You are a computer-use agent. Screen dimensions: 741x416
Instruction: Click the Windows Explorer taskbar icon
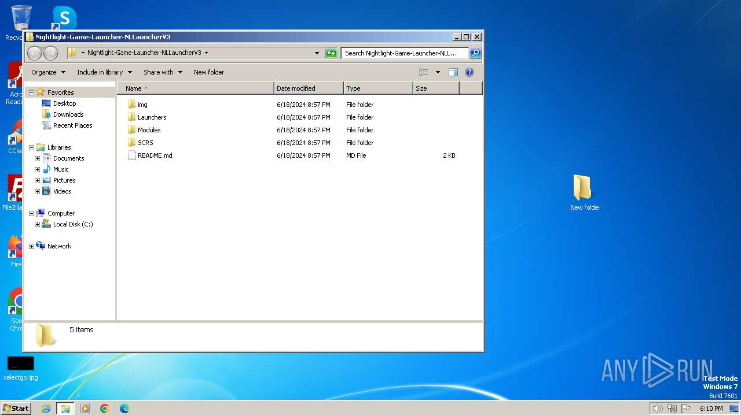point(65,408)
